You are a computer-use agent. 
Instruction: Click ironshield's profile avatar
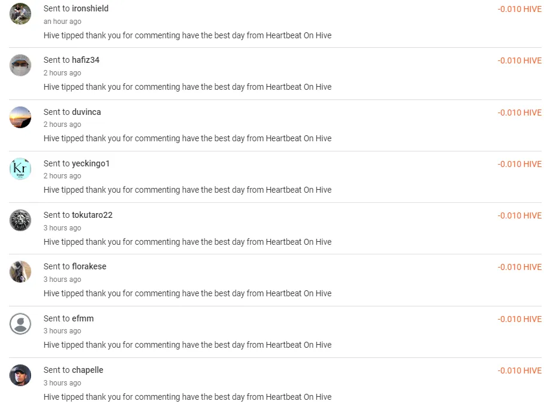coord(20,14)
